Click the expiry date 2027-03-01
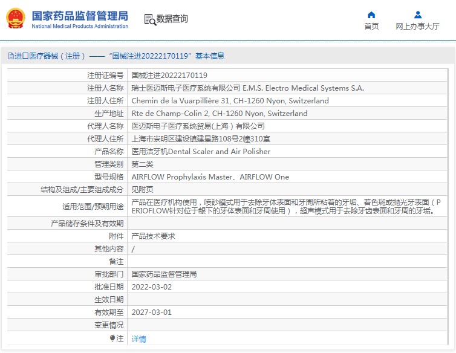The width and height of the screenshot is (456, 353). (x=152, y=313)
